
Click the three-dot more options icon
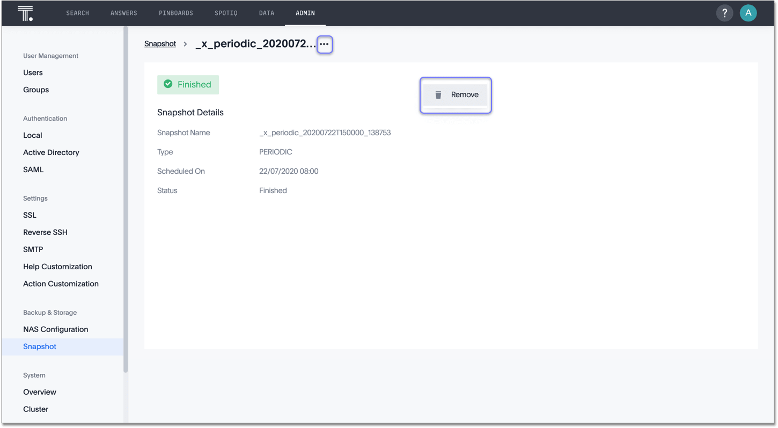(x=324, y=44)
